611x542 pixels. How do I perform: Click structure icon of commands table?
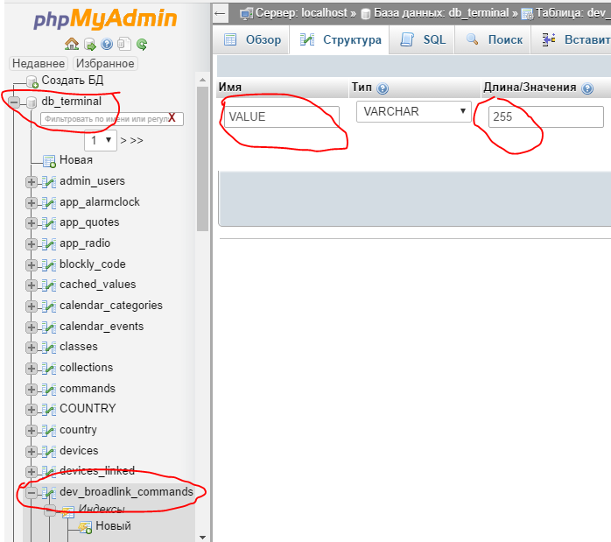(49, 390)
